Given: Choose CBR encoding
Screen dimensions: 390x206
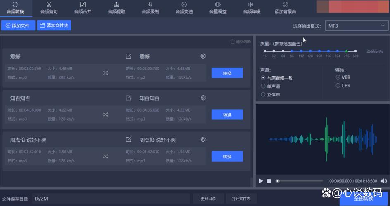Looking at the screenshot, I should (343, 86).
